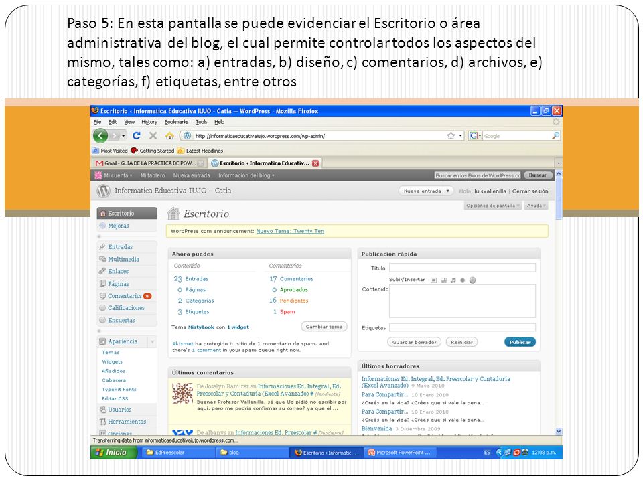The image size is (643, 482).
Task: Click the add poll icon in Publicación rápida
Action: click(472, 280)
